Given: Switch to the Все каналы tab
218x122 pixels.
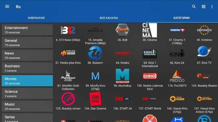Looking at the screenshot, I should click(109, 18).
